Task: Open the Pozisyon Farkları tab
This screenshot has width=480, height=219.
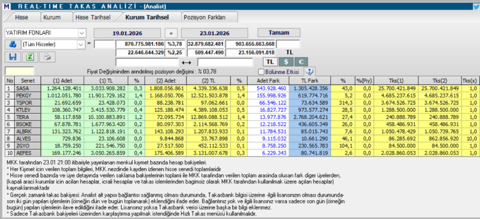Action: 204,17
